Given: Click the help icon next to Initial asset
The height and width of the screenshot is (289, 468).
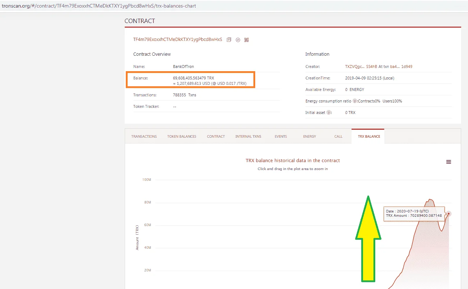Looking at the screenshot, I should tap(328, 113).
